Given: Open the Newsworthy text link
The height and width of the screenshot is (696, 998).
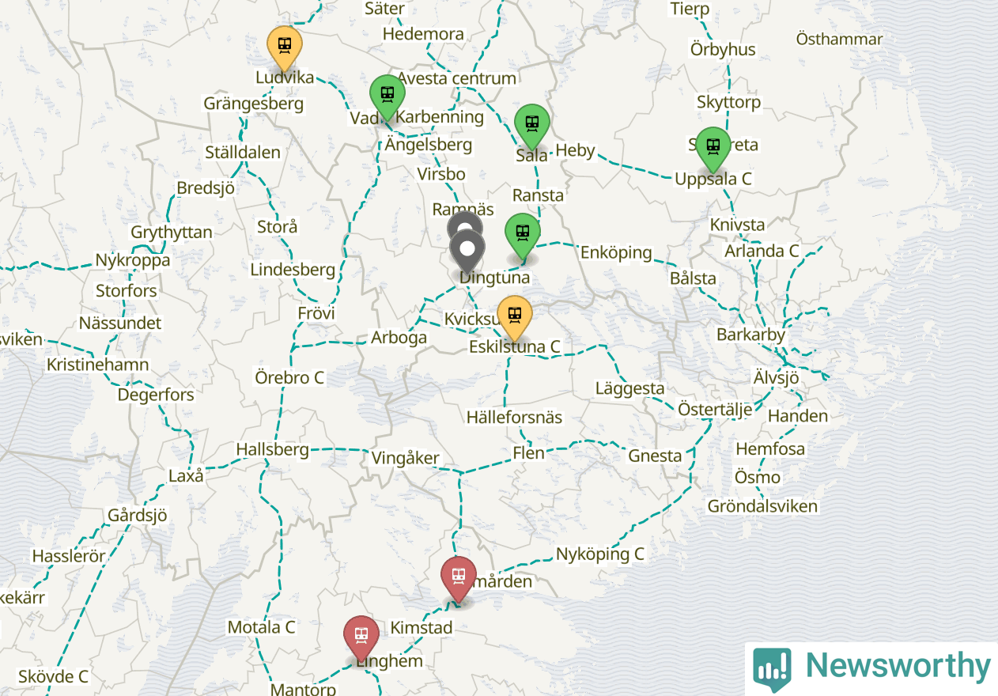Looking at the screenshot, I should (898, 666).
